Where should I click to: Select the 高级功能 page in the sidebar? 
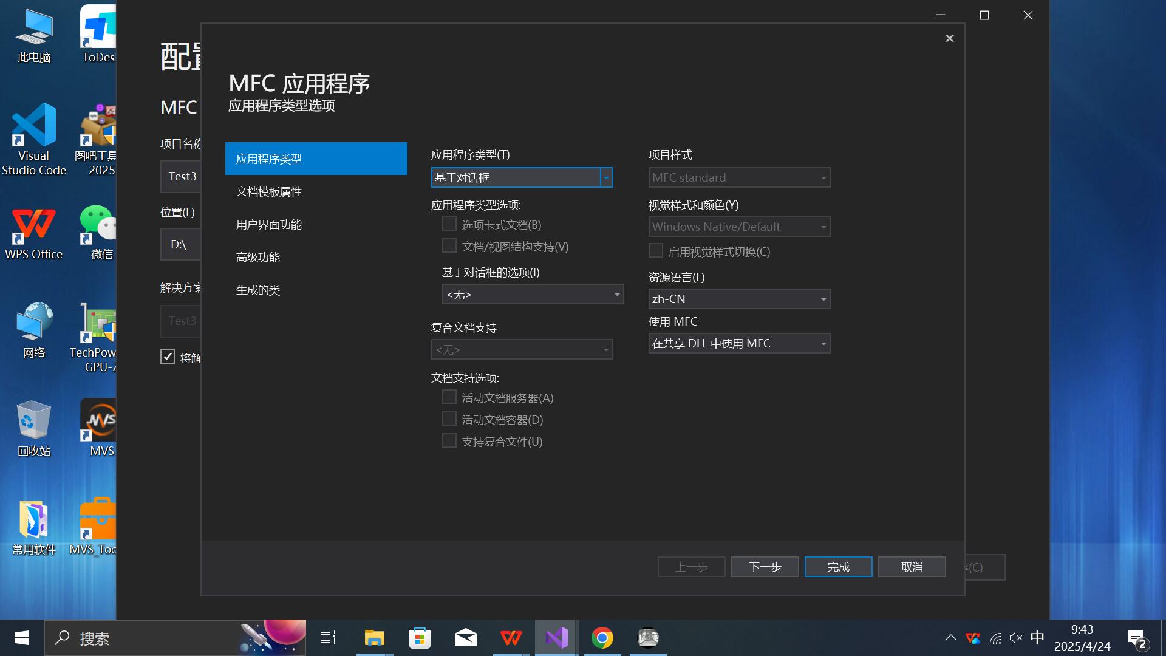tap(258, 258)
